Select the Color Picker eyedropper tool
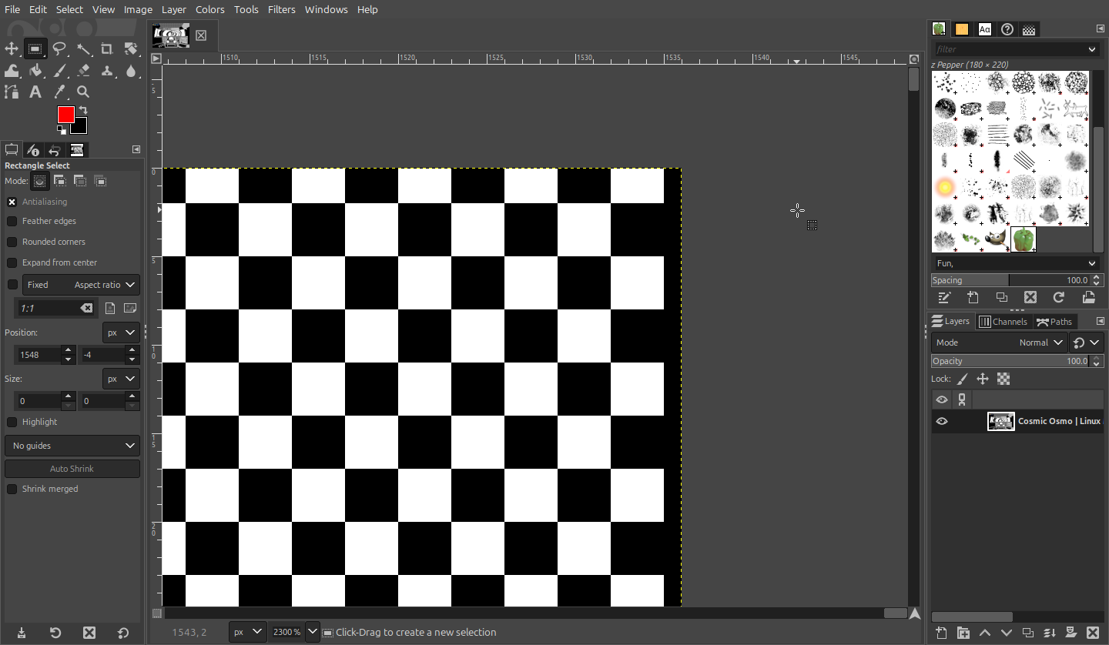 59,92
